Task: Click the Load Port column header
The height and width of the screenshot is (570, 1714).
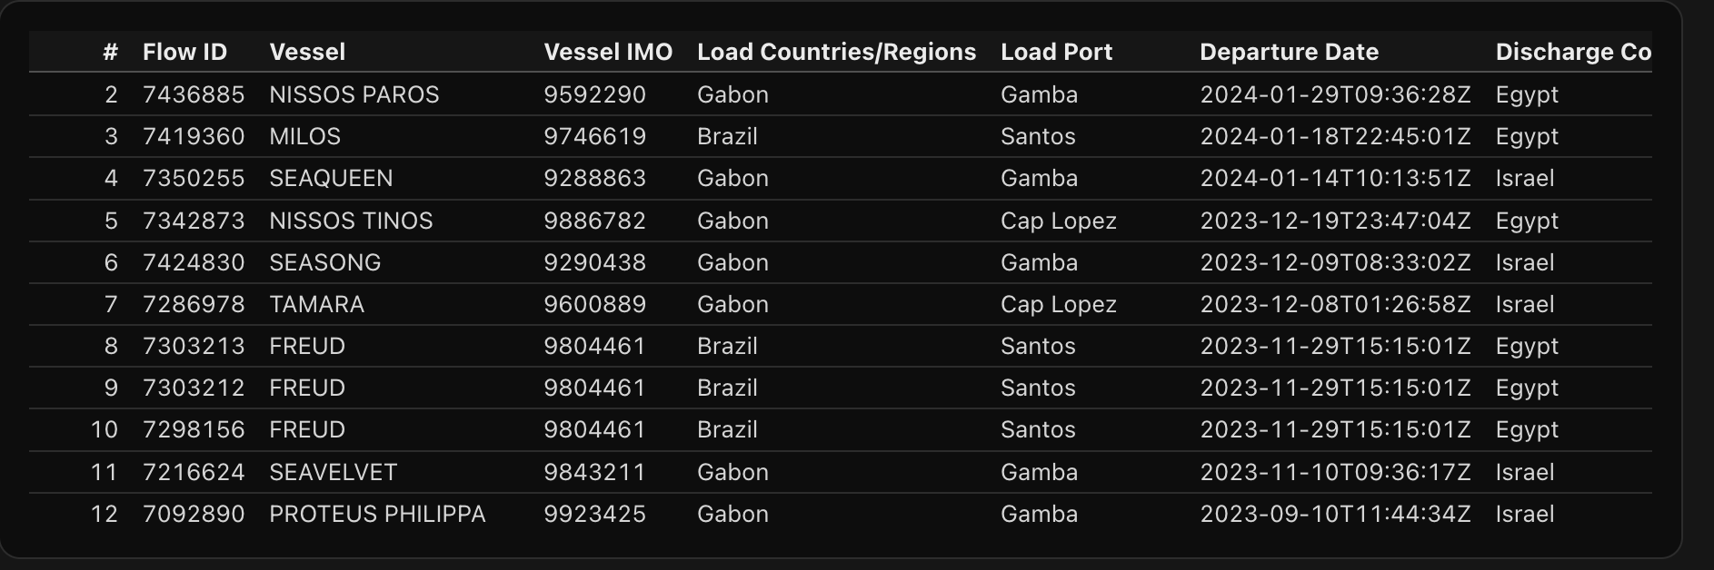Action: tap(1056, 52)
